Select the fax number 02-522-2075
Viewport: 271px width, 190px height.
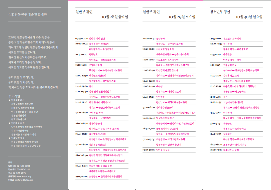[x=20, y=173]
